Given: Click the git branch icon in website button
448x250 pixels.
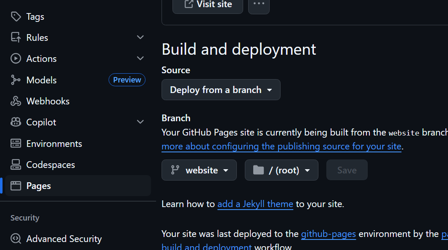Looking at the screenshot, I should pyautogui.click(x=175, y=170).
